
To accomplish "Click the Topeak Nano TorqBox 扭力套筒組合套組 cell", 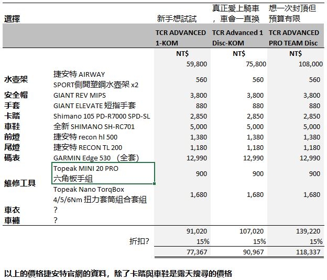I will point(100,194).
